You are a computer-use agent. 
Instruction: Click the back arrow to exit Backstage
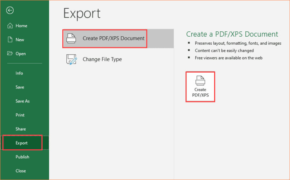pos(10,11)
